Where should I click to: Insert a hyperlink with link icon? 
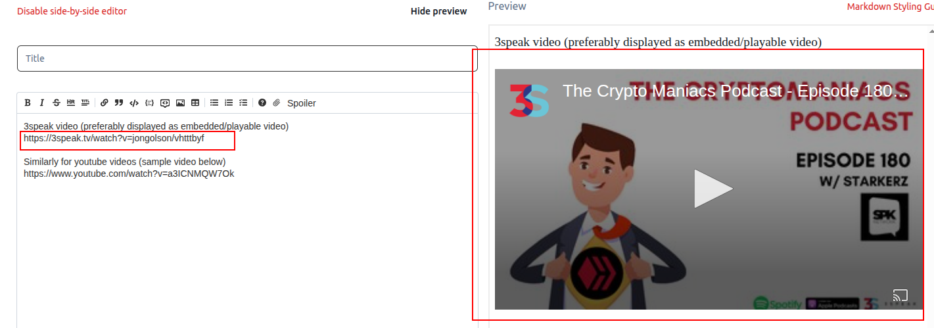[105, 103]
